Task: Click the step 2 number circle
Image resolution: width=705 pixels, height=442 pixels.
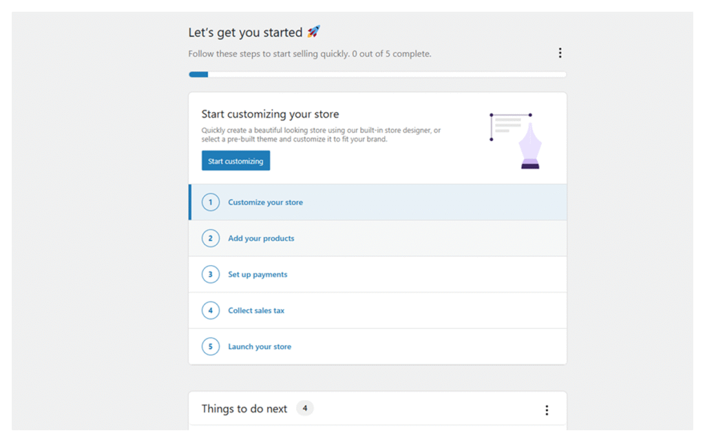Action: [211, 238]
